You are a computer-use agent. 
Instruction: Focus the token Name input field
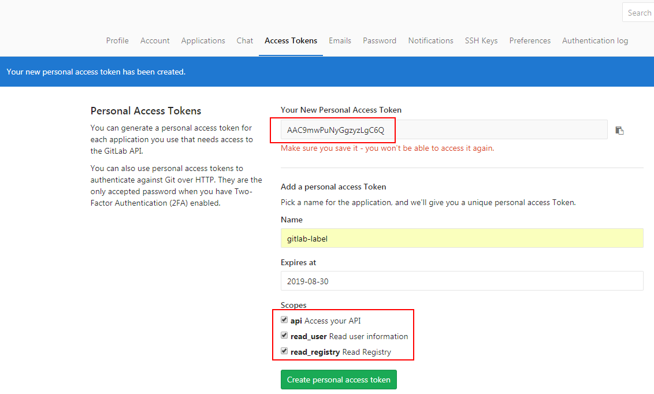(x=462, y=239)
